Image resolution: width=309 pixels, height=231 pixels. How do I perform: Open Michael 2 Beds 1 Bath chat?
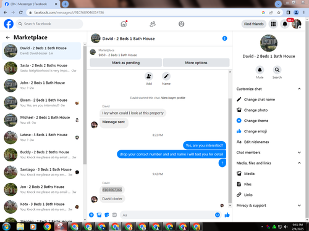point(41,120)
